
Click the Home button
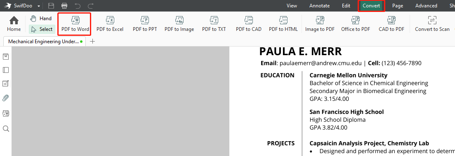[14, 24]
